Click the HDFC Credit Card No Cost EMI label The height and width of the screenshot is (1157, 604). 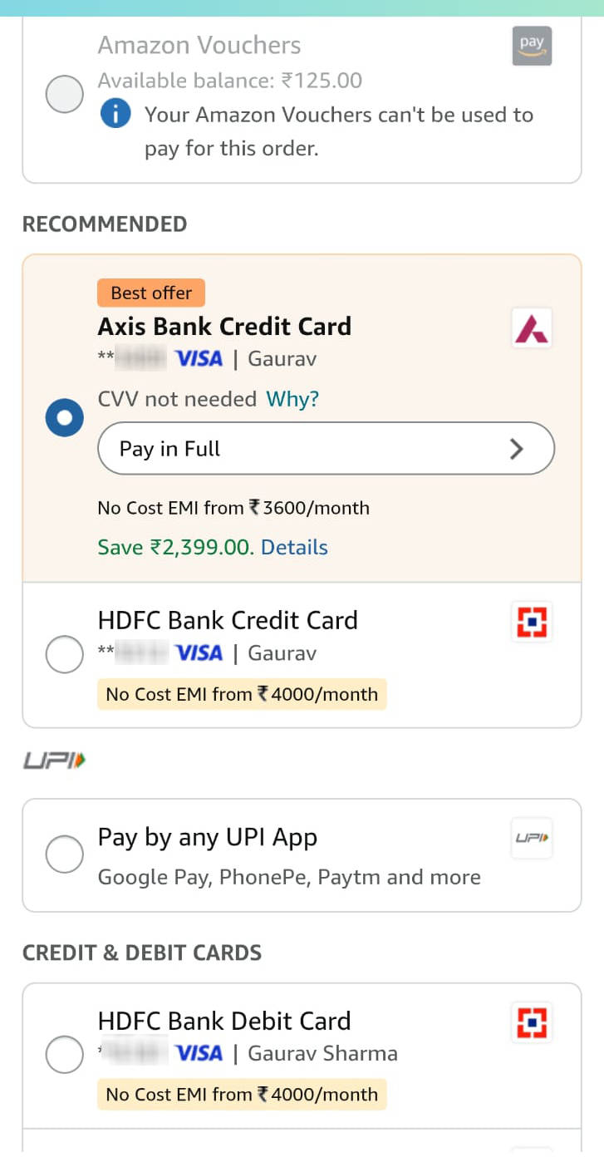(242, 694)
